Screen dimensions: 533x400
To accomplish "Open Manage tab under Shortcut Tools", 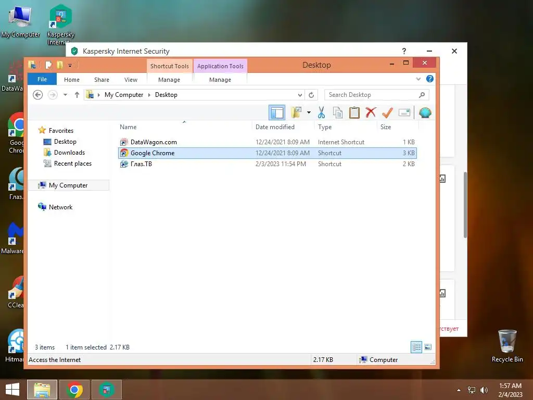I will click(x=169, y=80).
